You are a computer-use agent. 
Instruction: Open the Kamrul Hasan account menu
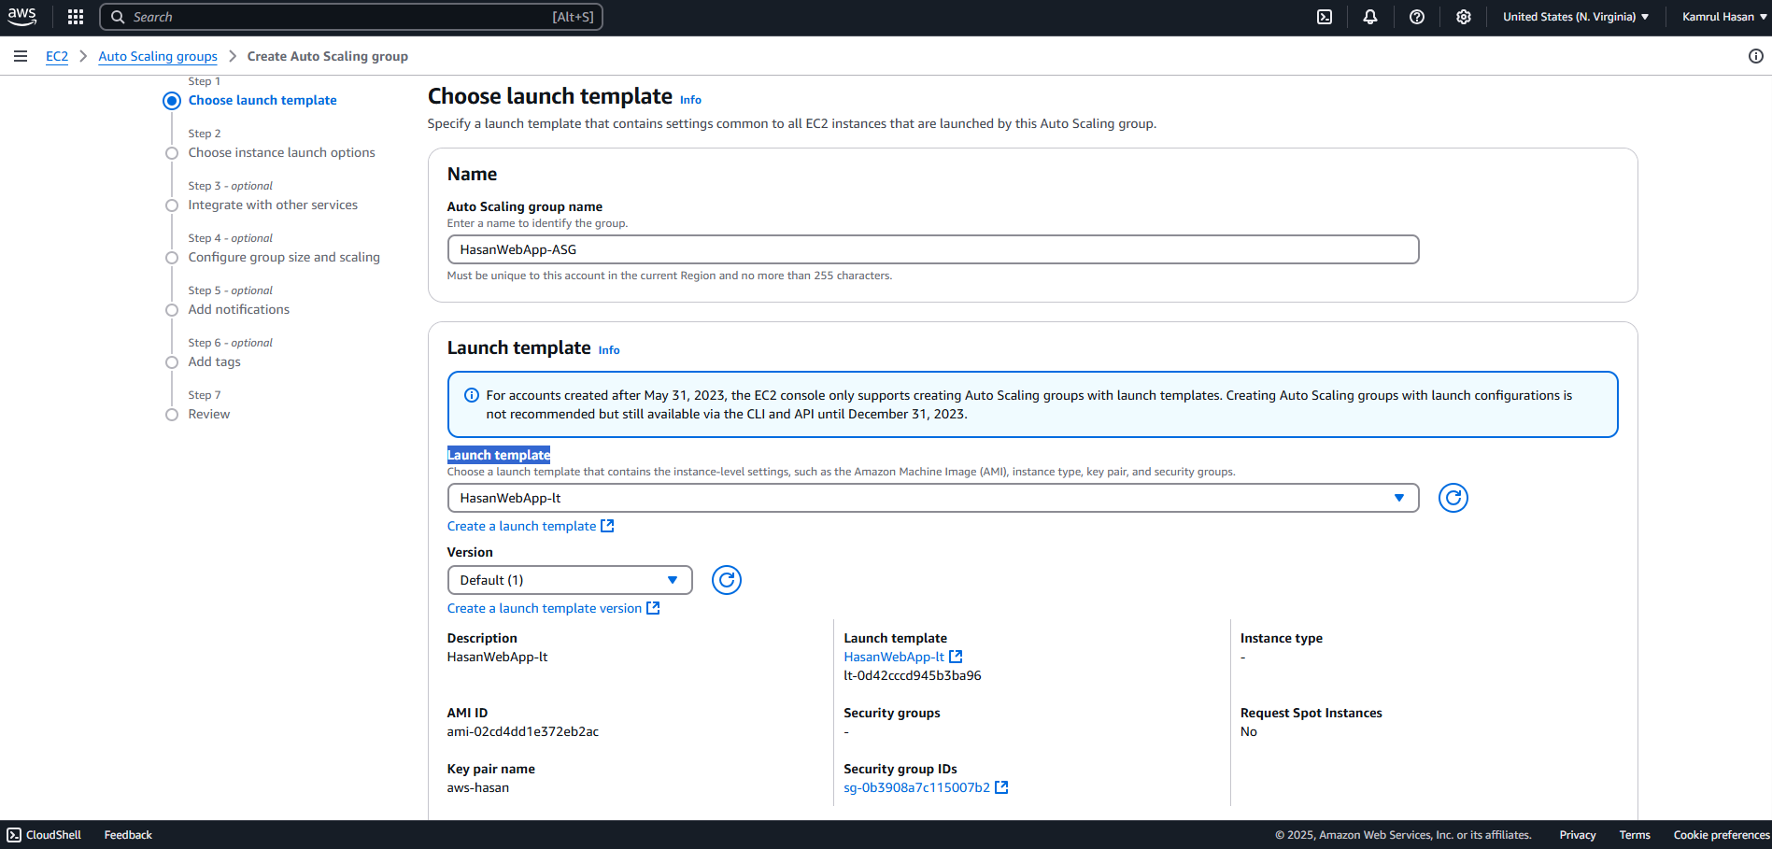(1724, 17)
